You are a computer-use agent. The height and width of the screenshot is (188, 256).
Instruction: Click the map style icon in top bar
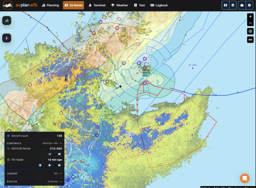point(225,5)
